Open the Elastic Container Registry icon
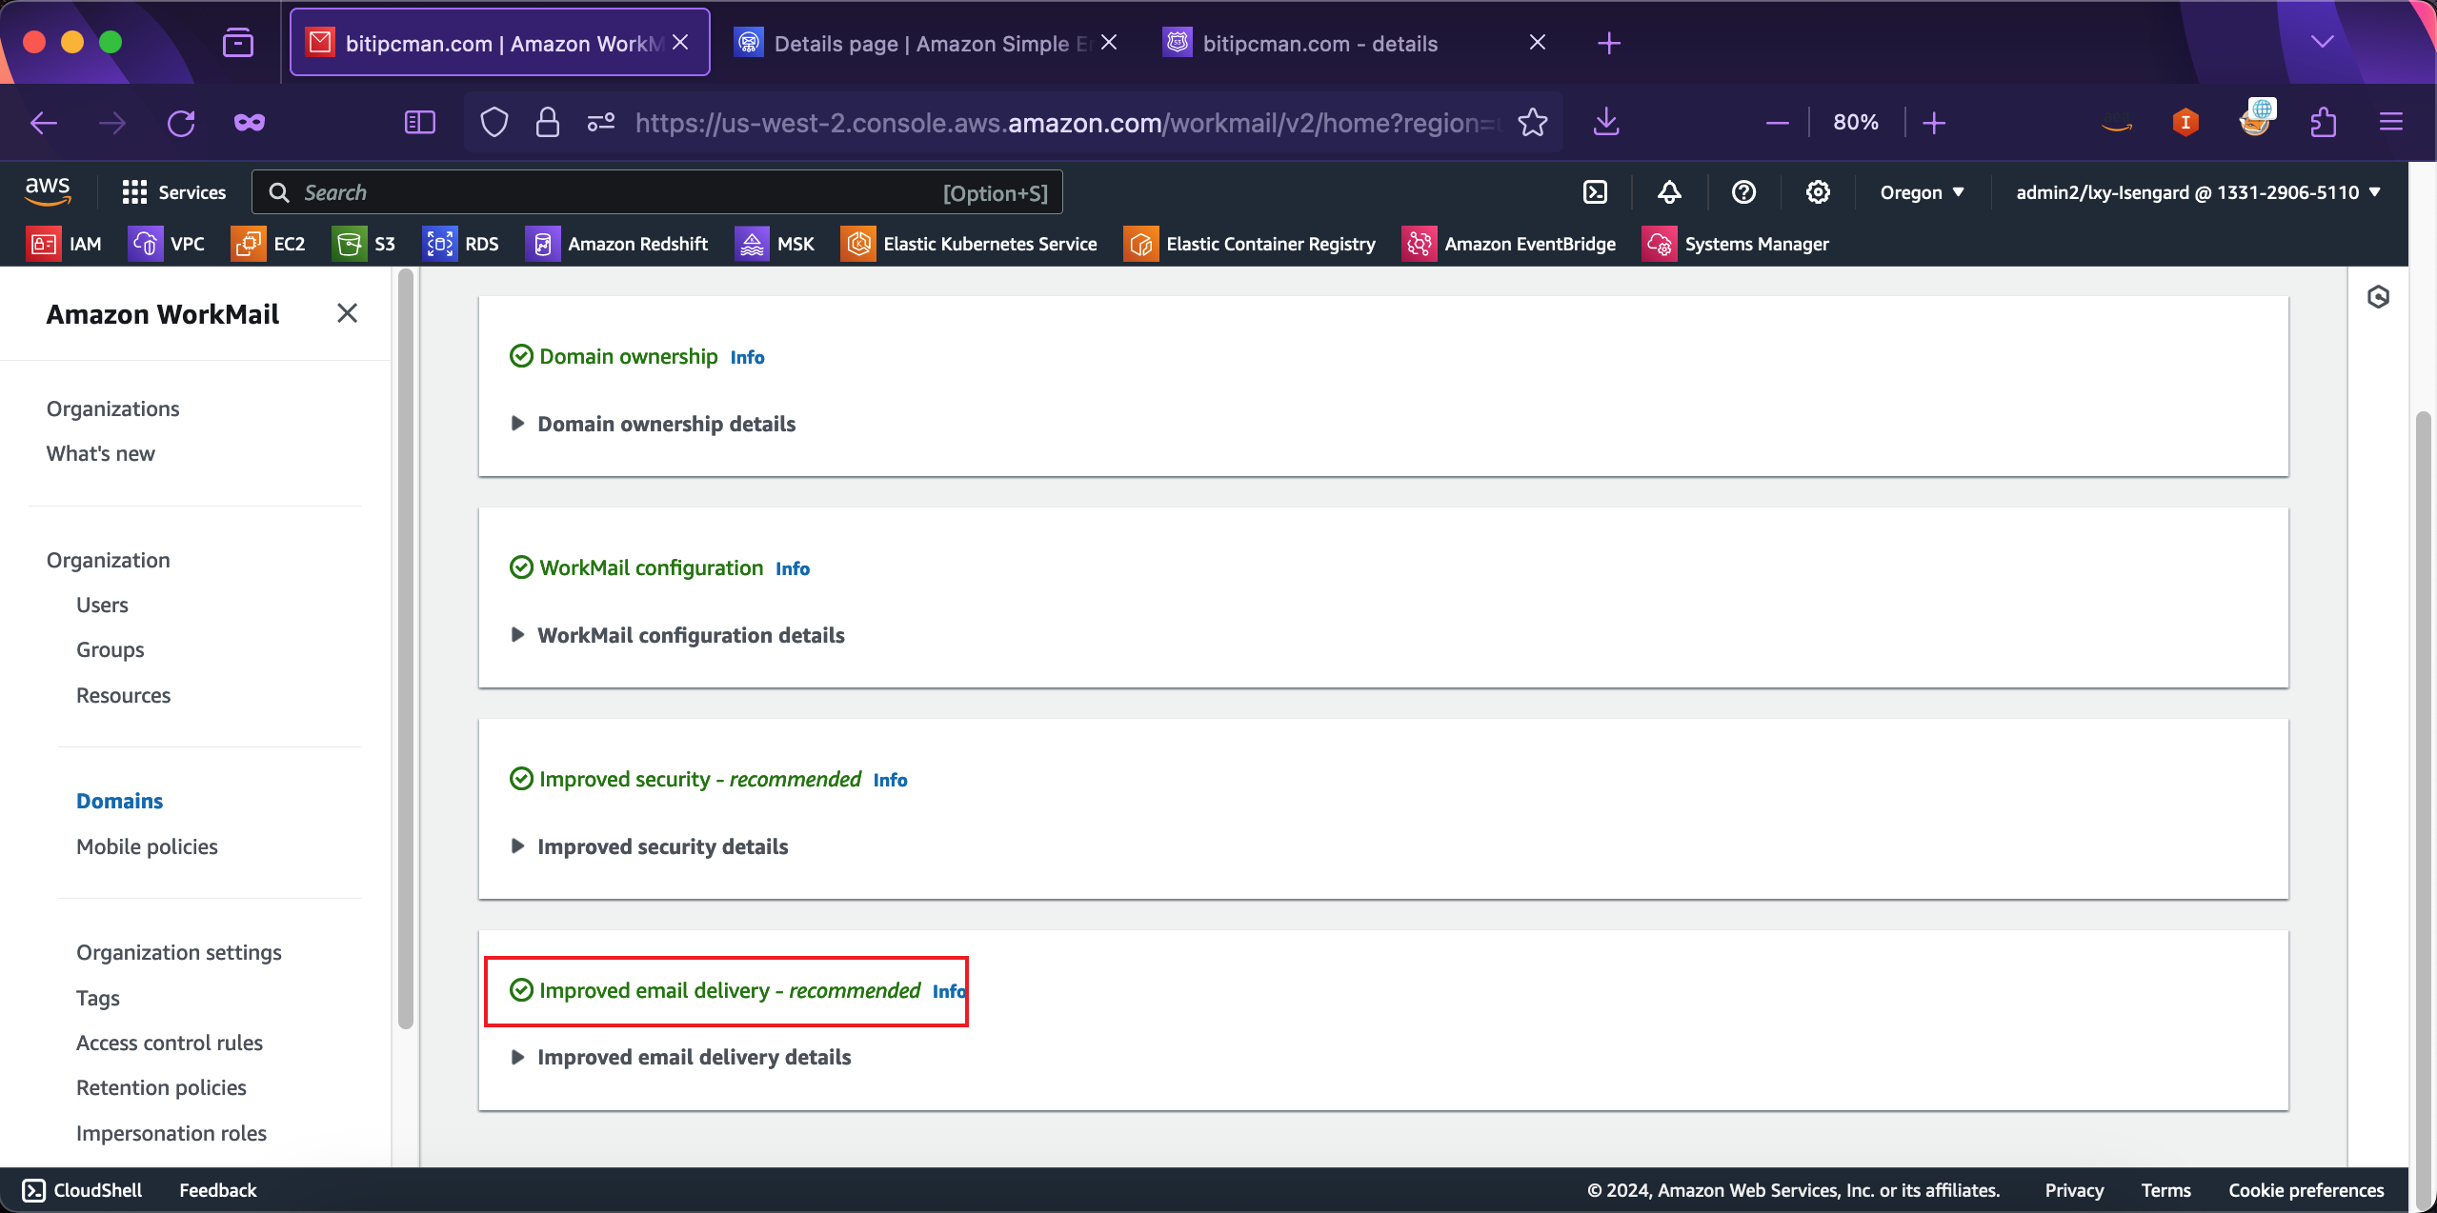 coord(1140,244)
